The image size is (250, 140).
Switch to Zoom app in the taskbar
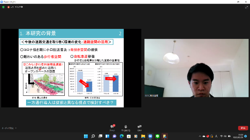150,136
